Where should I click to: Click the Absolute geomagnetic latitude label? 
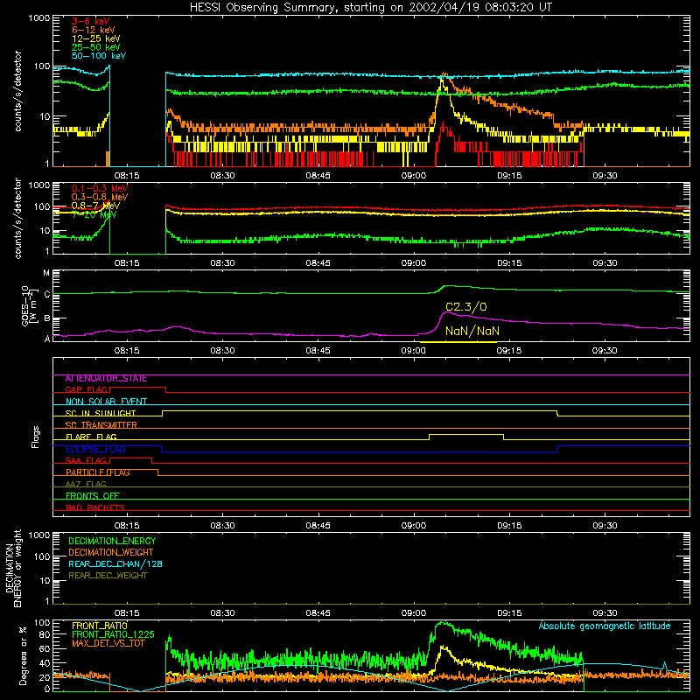point(605,626)
